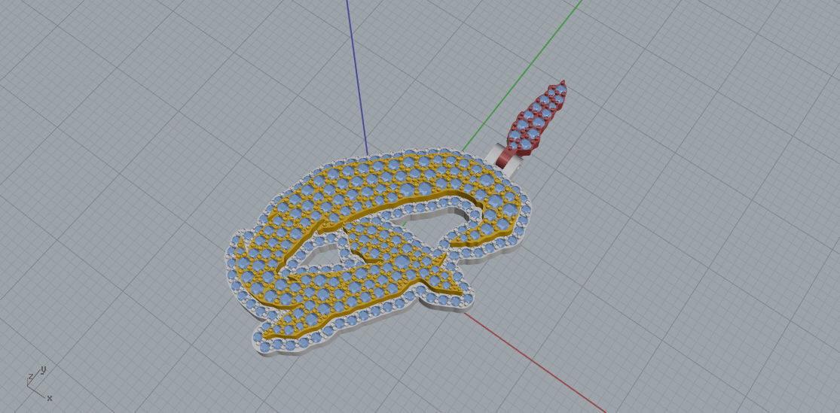
Task: Click the world axes icon in the corner
Action: (39, 382)
